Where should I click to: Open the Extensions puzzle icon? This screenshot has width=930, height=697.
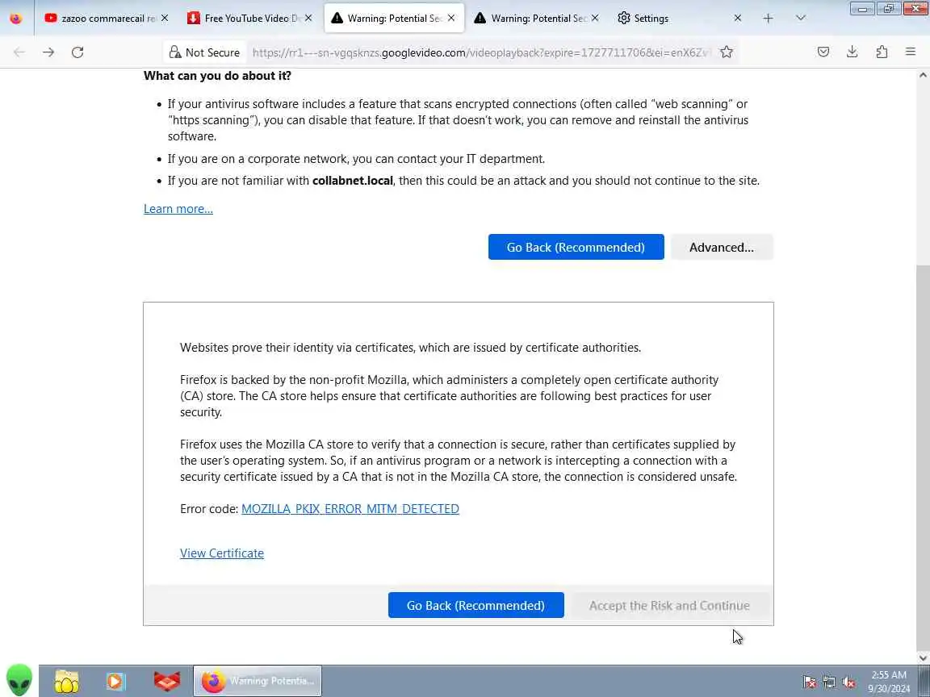pyautogui.click(x=882, y=52)
